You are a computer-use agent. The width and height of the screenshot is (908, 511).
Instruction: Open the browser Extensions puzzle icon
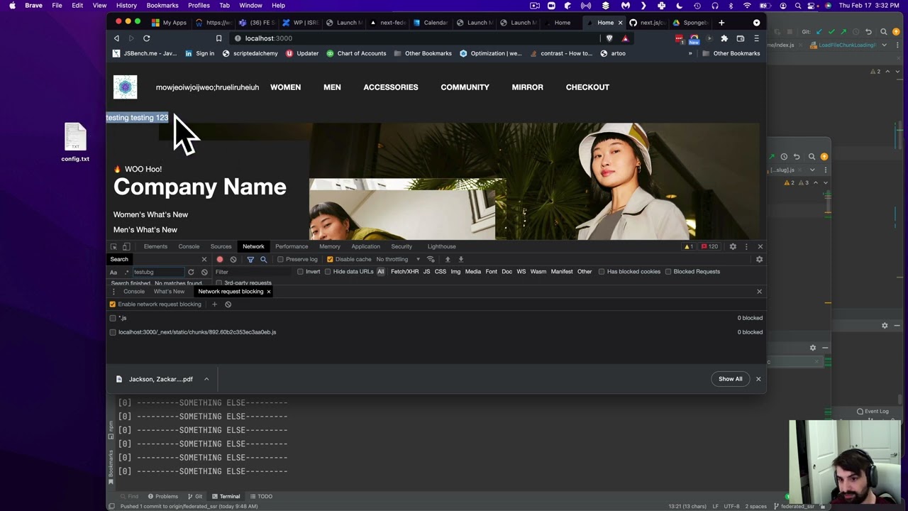(724, 38)
